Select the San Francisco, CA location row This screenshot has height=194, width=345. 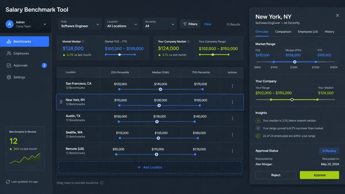[x=150, y=86]
